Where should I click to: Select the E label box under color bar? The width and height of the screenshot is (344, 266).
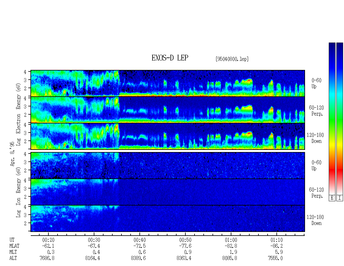coord(332,198)
